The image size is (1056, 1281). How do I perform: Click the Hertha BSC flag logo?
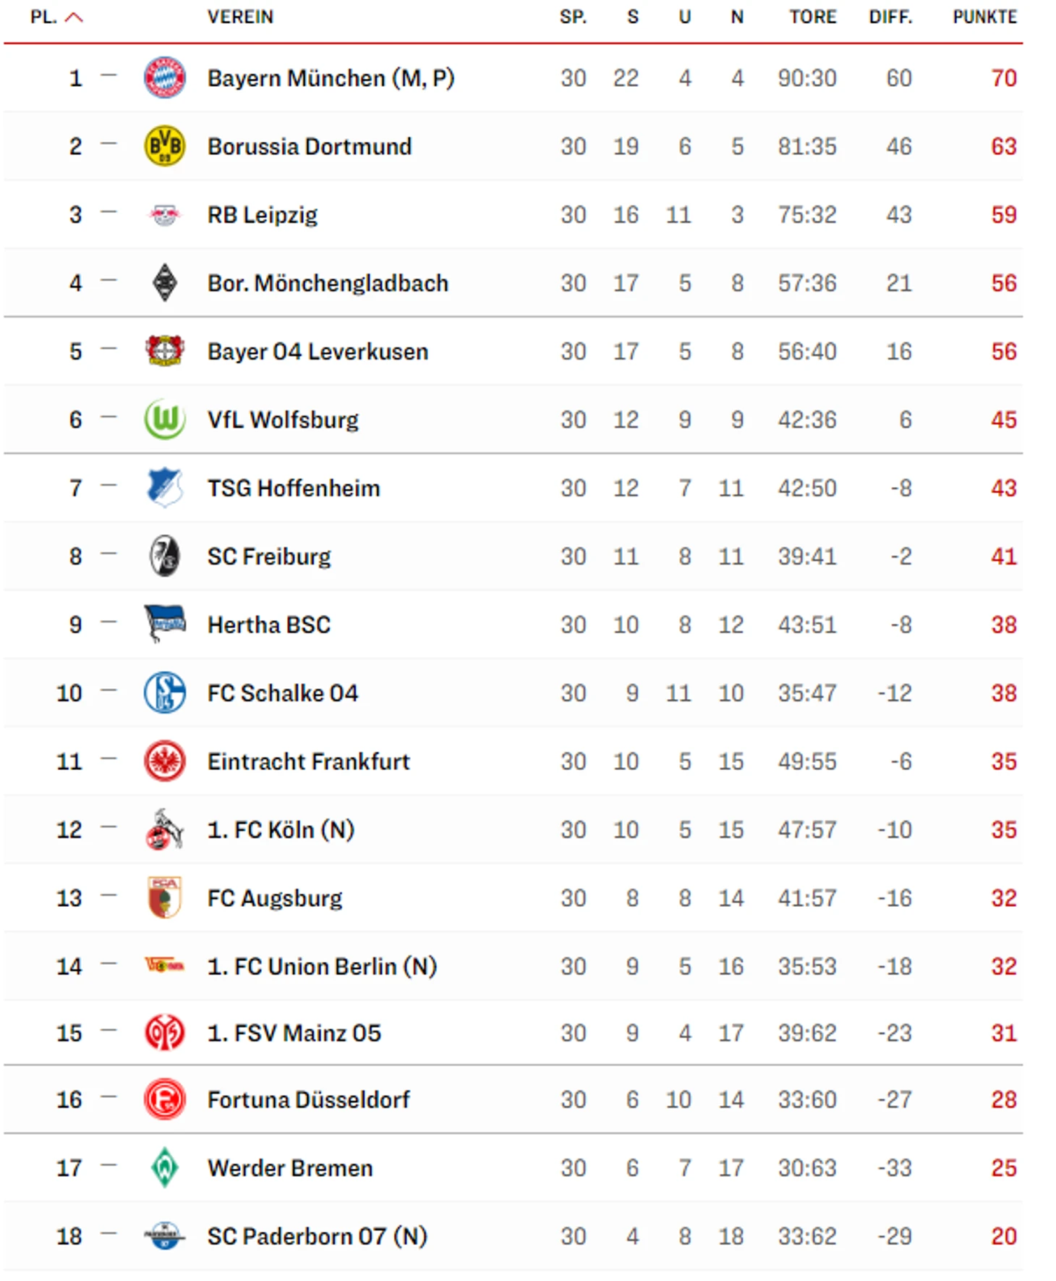pos(165,623)
